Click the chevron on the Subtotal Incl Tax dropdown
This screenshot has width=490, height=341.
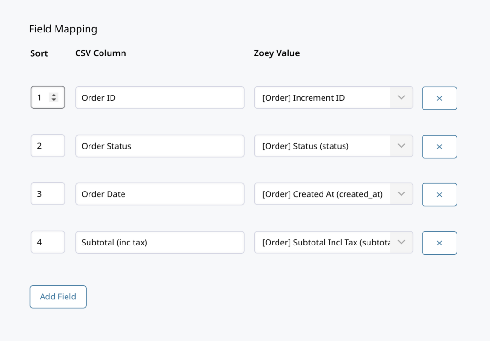point(401,242)
